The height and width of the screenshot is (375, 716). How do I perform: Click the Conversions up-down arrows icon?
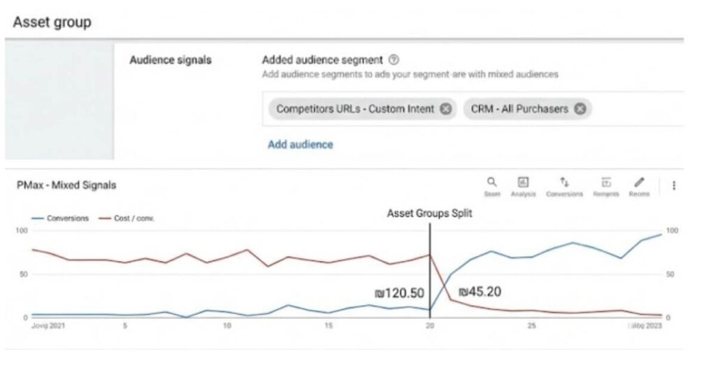pyautogui.click(x=564, y=182)
